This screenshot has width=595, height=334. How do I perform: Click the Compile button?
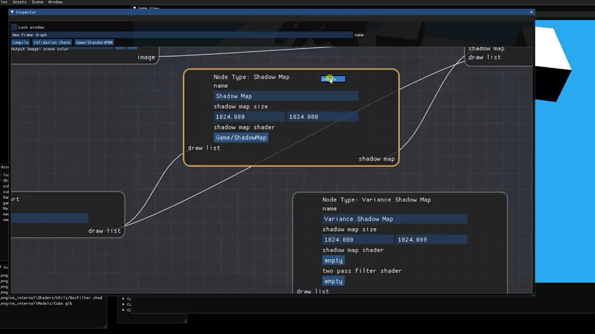[20, 42]
